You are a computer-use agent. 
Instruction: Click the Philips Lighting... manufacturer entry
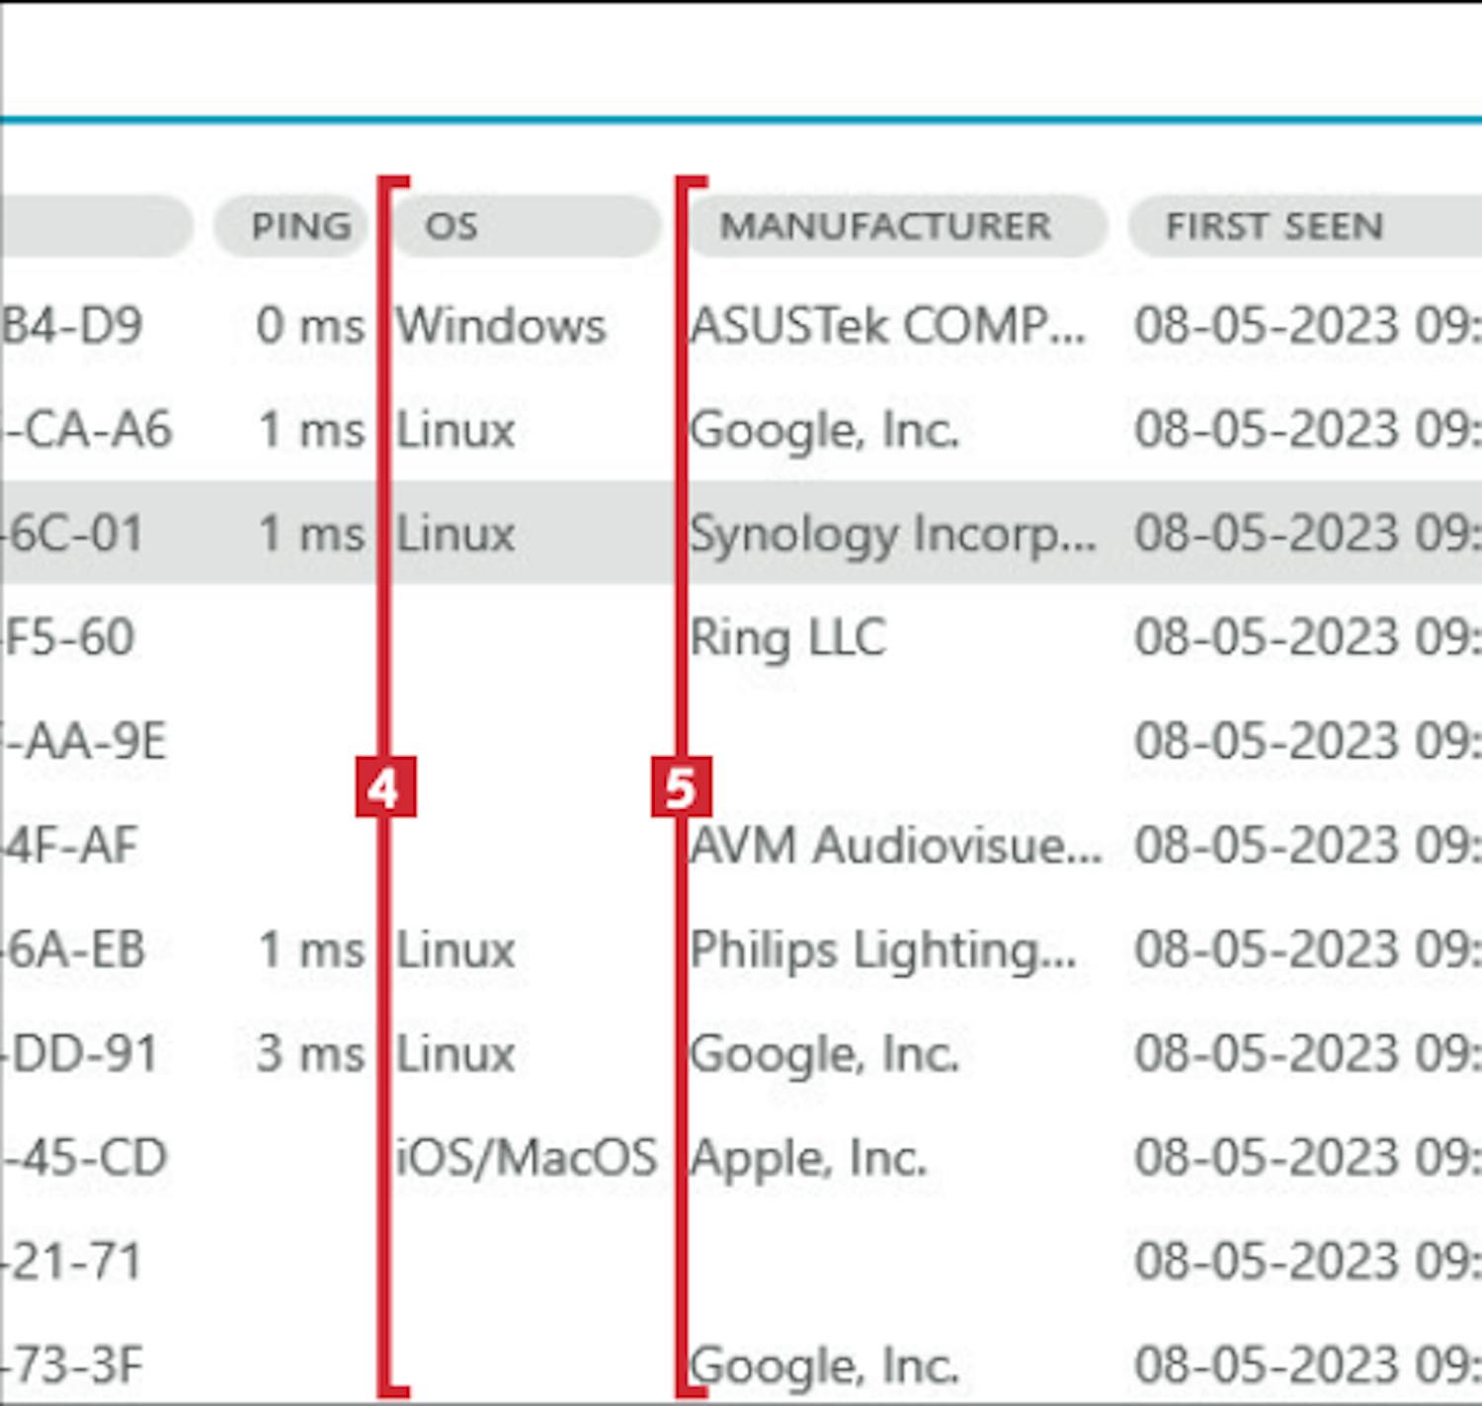tap(883, 951)
